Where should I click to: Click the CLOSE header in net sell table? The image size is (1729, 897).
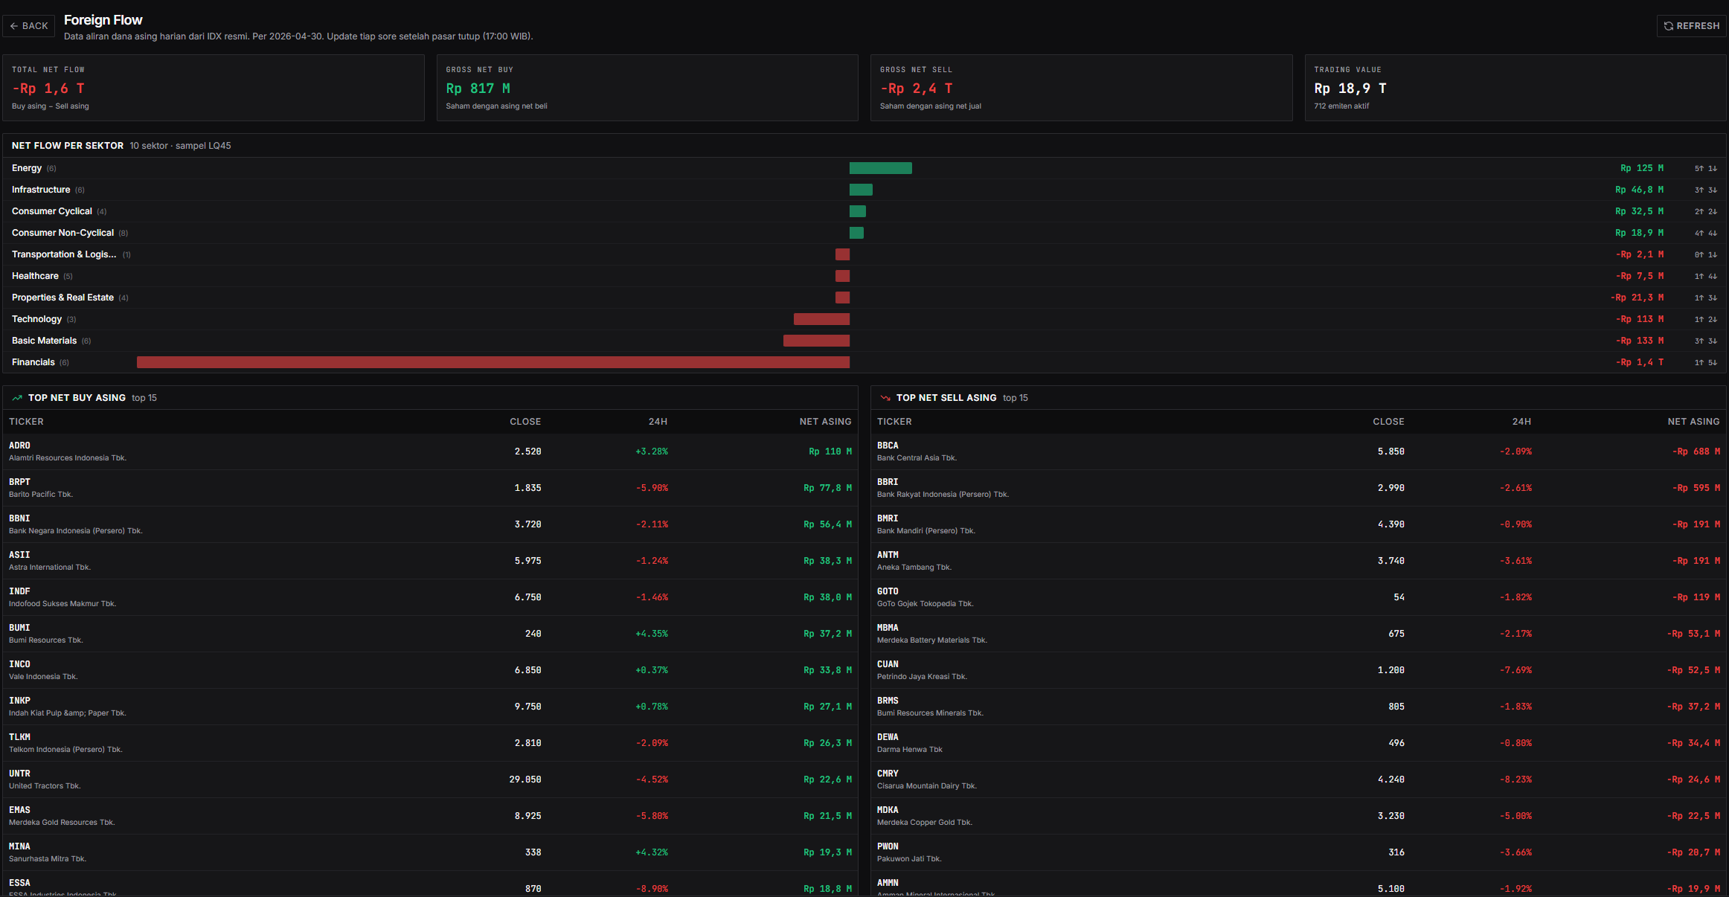coord(1389,422)
